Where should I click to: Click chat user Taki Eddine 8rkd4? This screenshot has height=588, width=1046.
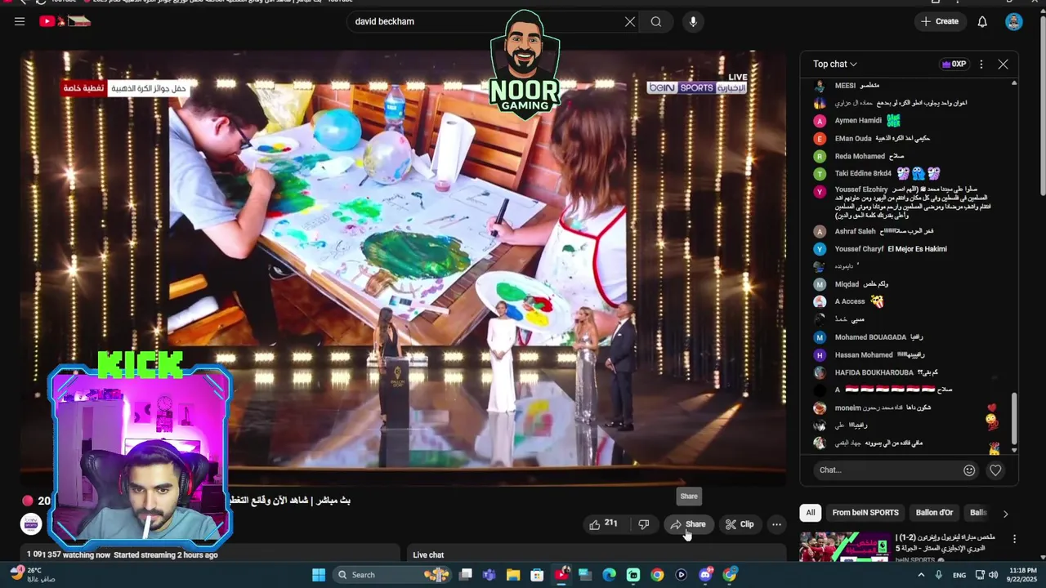tap(863, 174)
